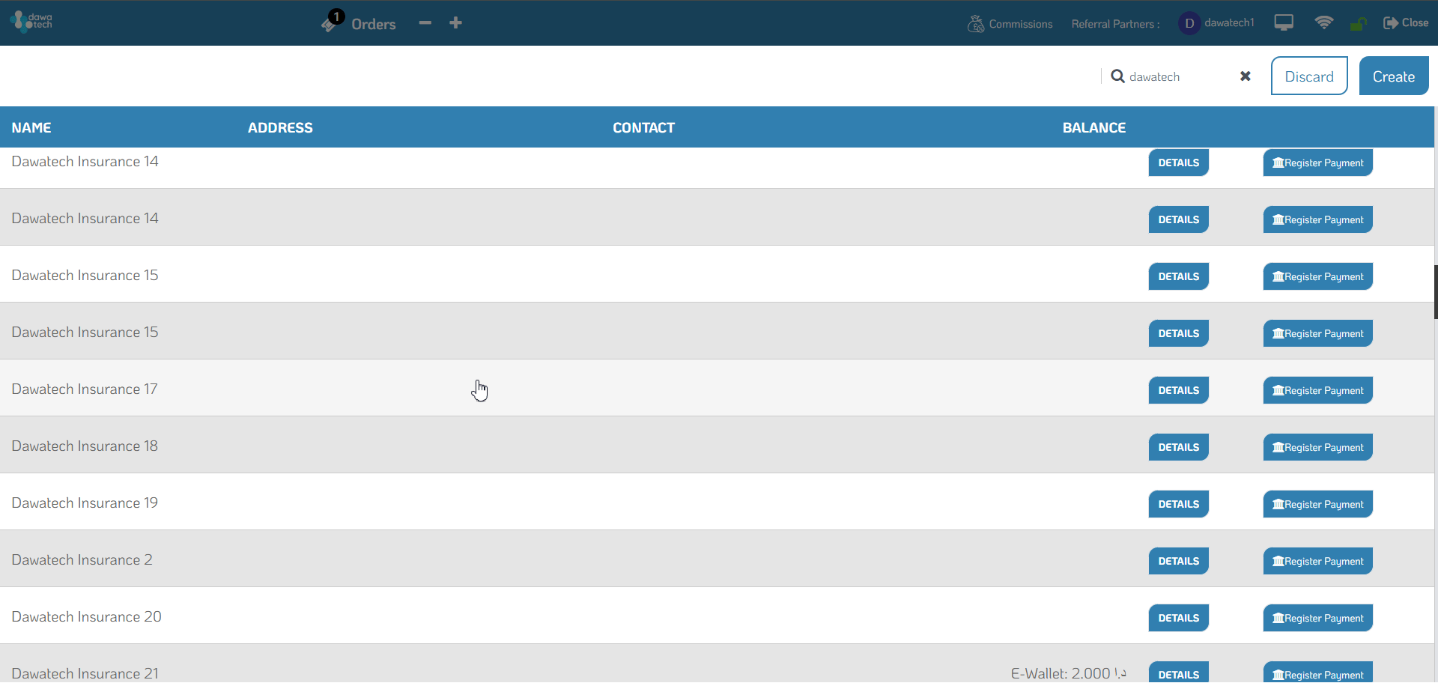Register Payment for Dawatech Insurance 19
1438x683 pixels.
(1318, 504)
